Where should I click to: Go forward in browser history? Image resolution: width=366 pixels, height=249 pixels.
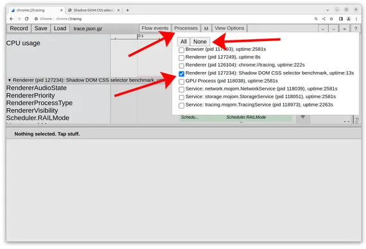[19, 19]
